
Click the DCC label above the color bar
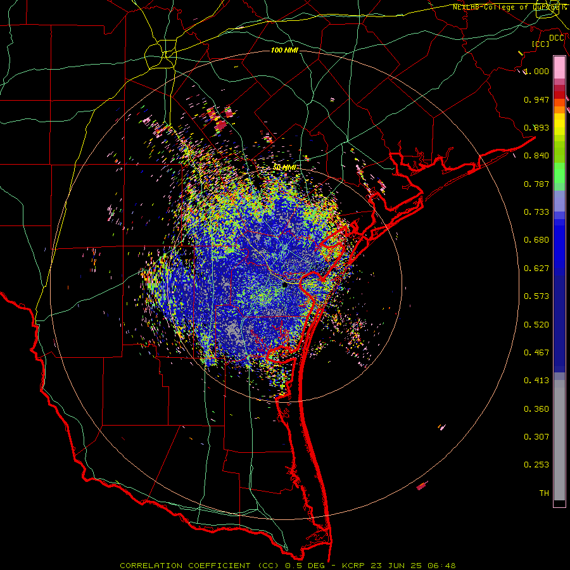click(x=557, y=38)
